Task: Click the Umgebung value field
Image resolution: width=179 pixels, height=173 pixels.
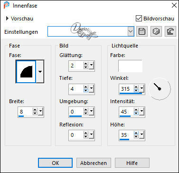Action: point(75,112)
